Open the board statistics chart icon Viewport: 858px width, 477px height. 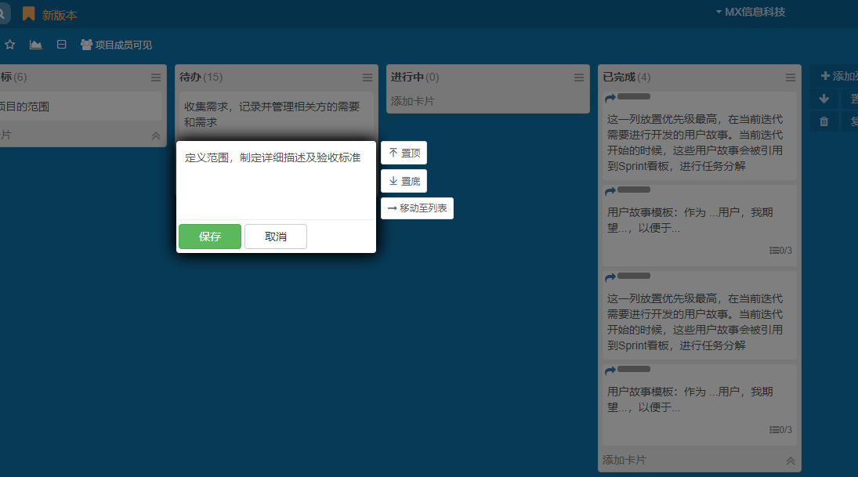click(x=36, y=45)
